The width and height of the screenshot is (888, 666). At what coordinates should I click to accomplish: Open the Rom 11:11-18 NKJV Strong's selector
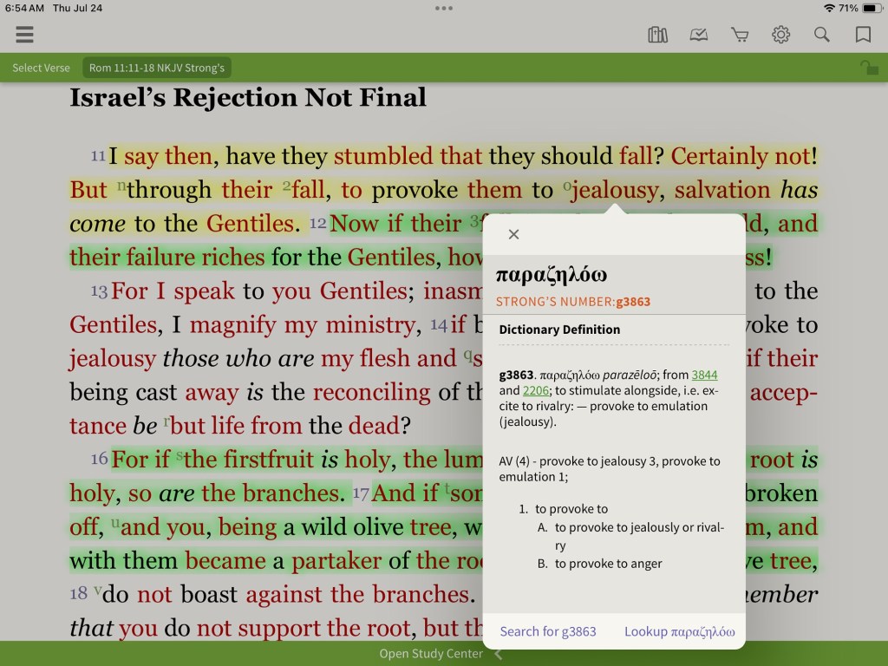(157, 68)
